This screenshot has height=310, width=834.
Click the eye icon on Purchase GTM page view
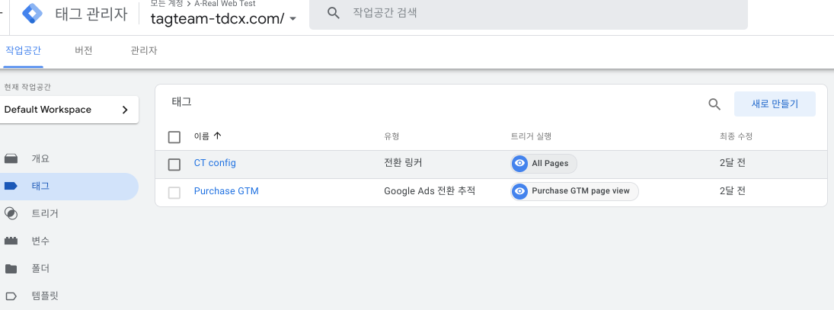tap(519, 191)
